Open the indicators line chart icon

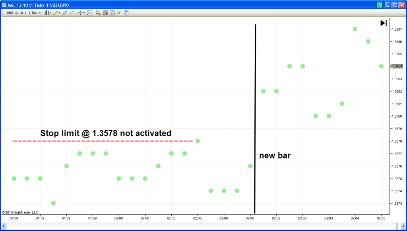[x=112, y=13]
